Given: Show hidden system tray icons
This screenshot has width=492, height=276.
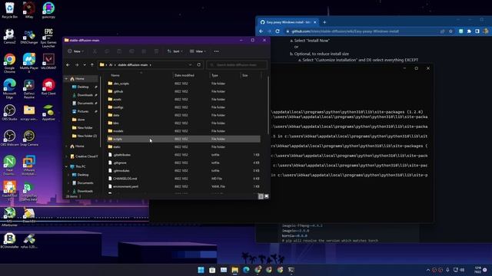Looking at the screenshot, I should point(428,270).
